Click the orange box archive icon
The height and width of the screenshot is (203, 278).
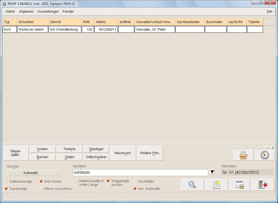[243, 155]
